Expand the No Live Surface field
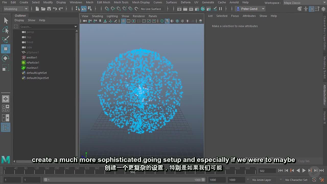 [x=153, y=9]
